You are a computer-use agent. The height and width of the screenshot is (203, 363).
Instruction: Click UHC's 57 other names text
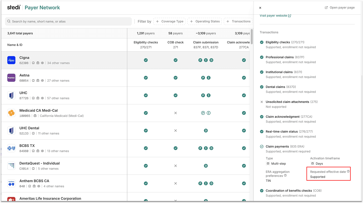[x=58, y=98]
